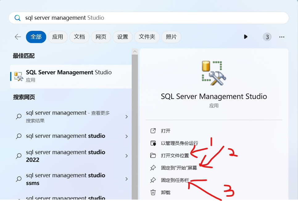The width and height of the screenshot is (298, 201).
Task: Show more filters with the play arrow
Action: [x=246, y=37]
